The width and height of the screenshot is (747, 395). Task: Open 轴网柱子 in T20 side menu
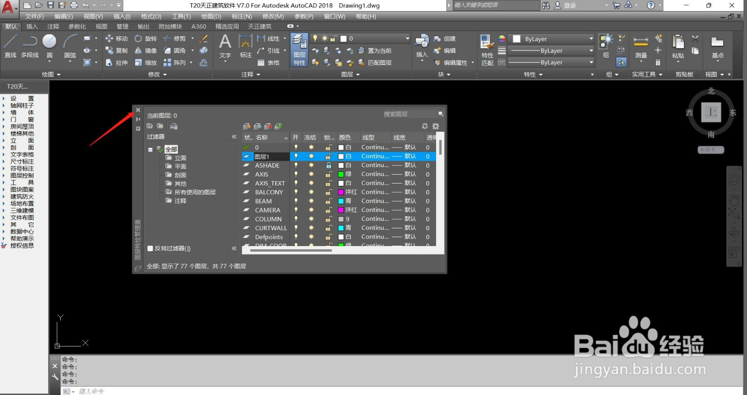coord(22,106)
